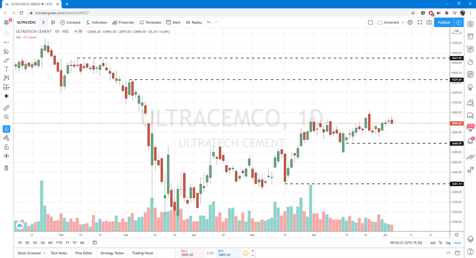
Task: Open the candlestick chart style selector
Action: tap(53, 22)
